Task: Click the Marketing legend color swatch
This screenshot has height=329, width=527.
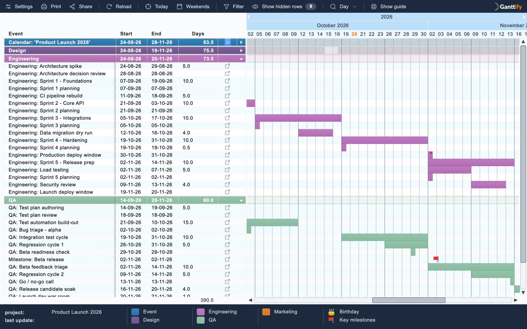Action: [x=266, y=312]
